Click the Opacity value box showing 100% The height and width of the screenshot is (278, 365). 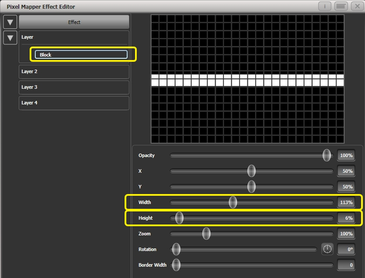346,155
